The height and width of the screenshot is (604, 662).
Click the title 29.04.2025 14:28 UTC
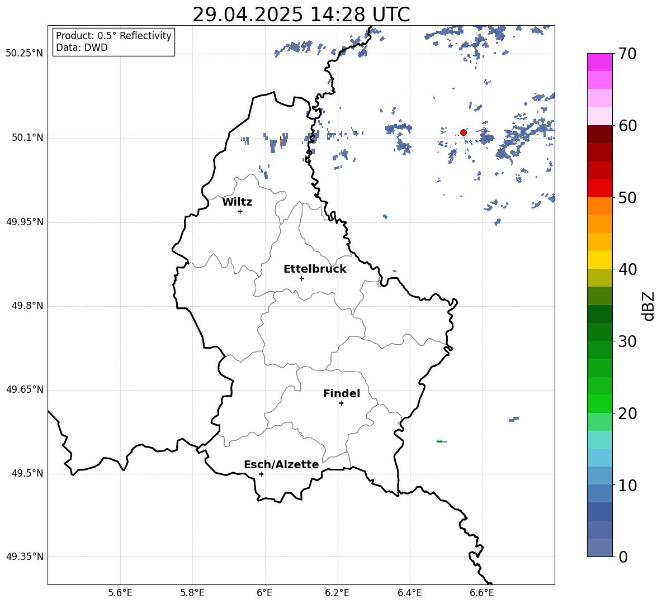301,15
